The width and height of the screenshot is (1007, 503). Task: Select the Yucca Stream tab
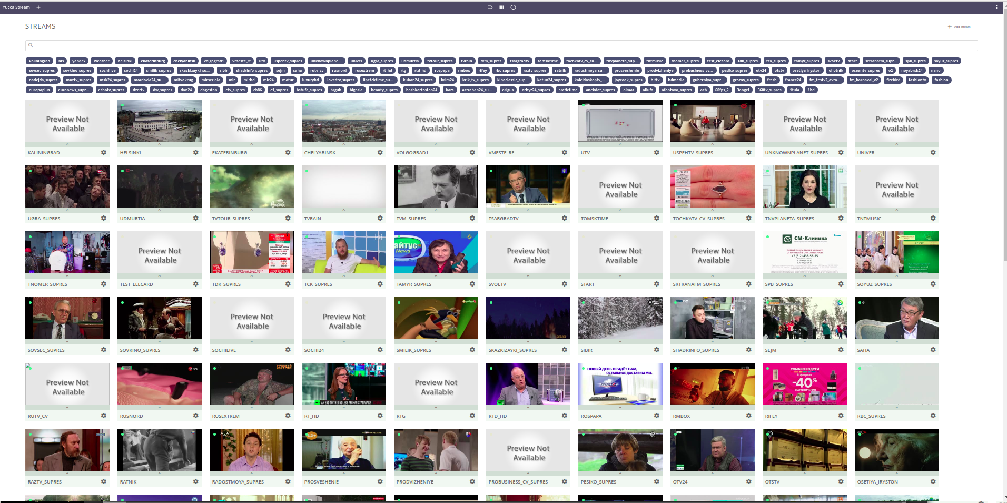pyautogui.click(x=16, y=7)
